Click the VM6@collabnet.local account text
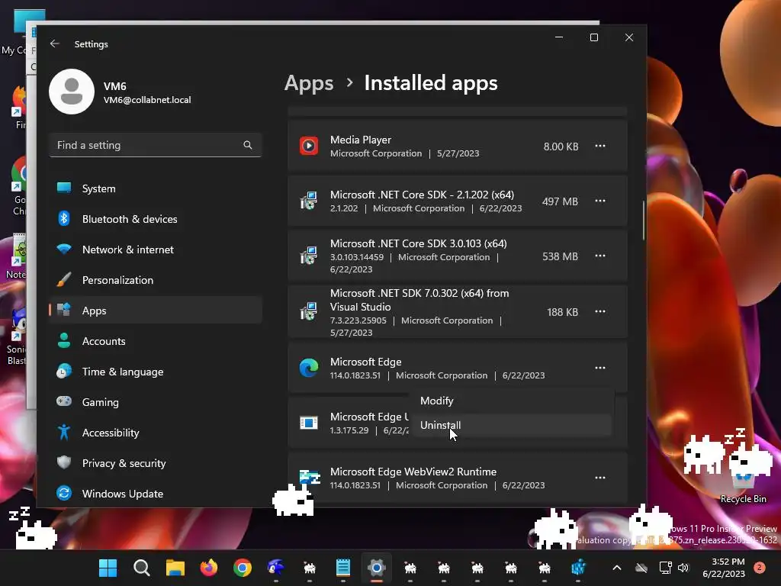 click(147, 100)
